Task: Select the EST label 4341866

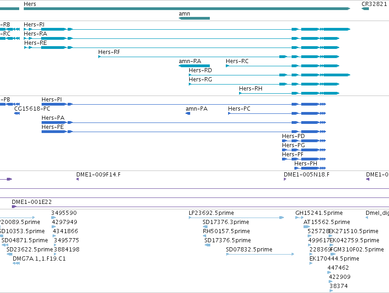Action: click(65, 231)
